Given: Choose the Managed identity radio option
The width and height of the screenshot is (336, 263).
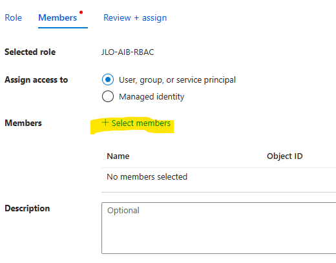Looking at the screenshot, I should click(108, 96).
